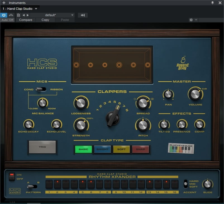Click the Comp knob
This screenshot has height=204, width=224.
200,124
